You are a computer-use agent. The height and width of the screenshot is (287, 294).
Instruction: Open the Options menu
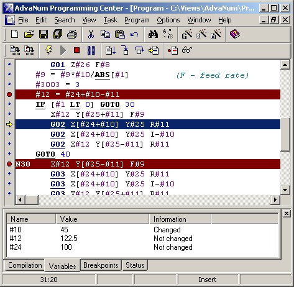168,20
